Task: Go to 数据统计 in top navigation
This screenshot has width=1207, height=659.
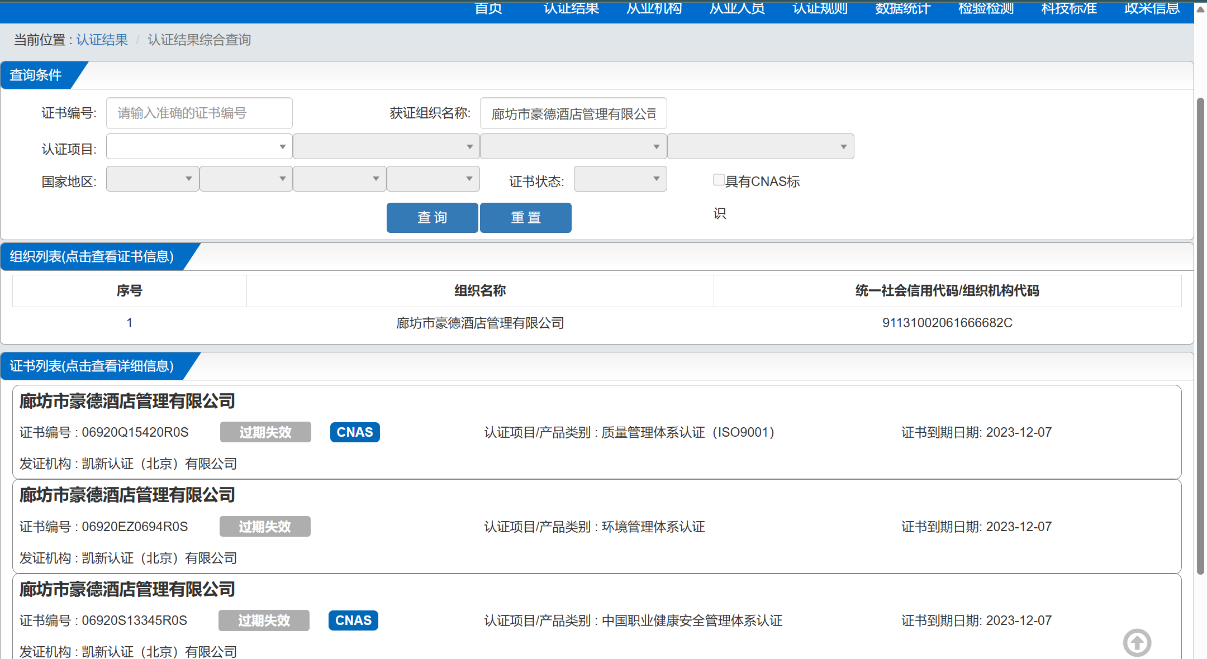Action: [x=902, y=8]
